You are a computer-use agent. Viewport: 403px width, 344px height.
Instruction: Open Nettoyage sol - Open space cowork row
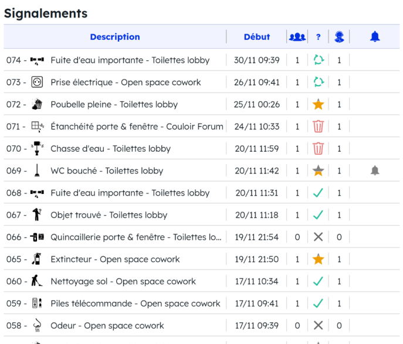point(123,282)
